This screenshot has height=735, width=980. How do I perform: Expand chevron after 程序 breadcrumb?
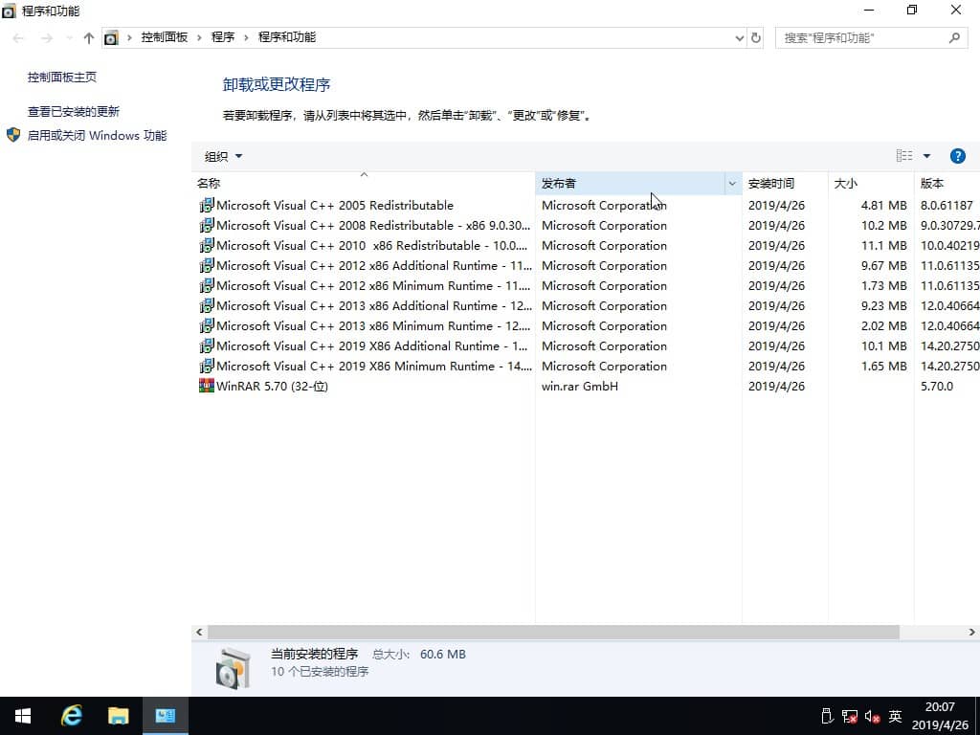point(246,37)
